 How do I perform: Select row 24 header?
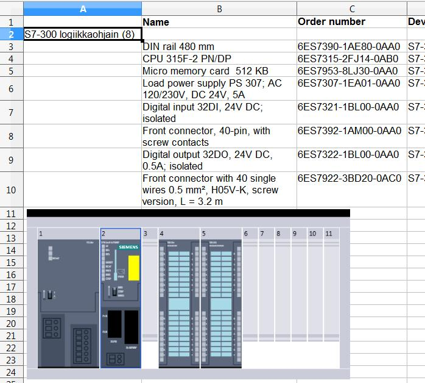[12, 373]
